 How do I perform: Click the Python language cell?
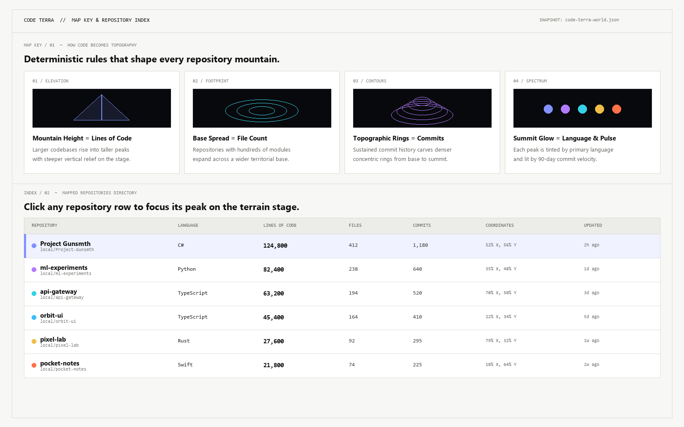click(187, 269)
